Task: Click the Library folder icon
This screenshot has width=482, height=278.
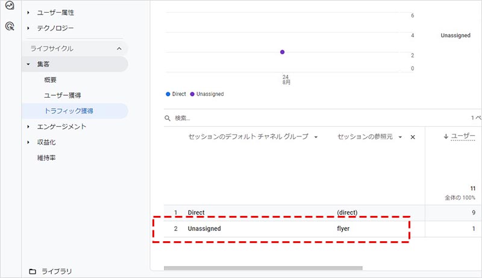Action: tap(33, 271)
